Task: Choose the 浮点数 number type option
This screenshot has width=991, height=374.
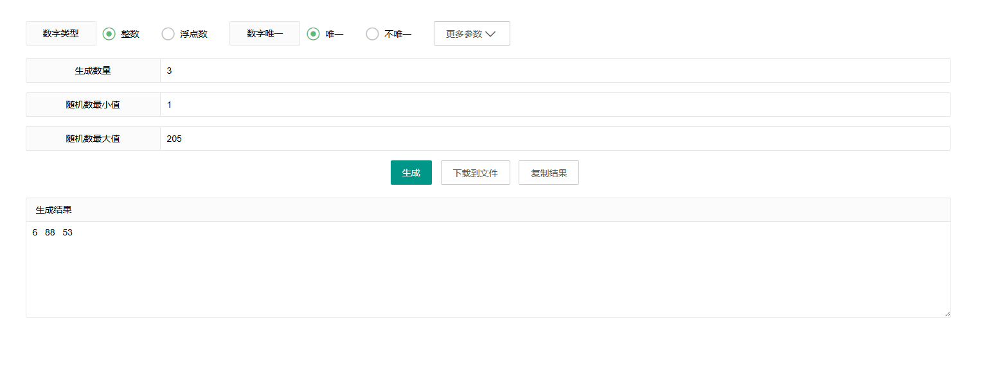Action: point(168,34)
